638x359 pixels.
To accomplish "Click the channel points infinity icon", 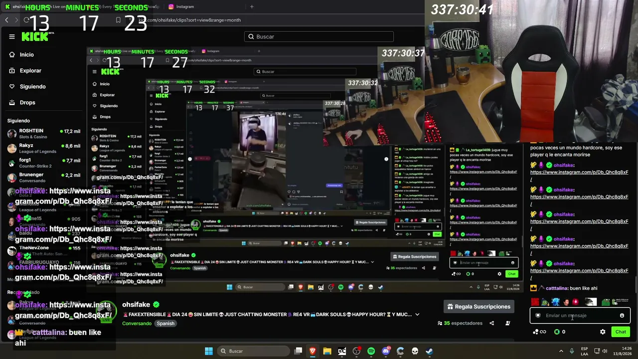I will 540,332.
